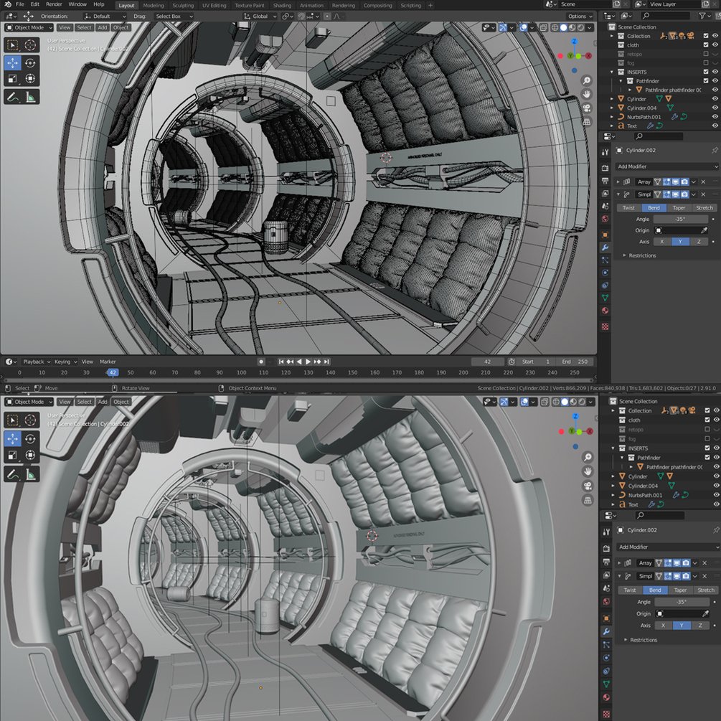Open Material properties tab in upper properties editor

pos(605,311)
